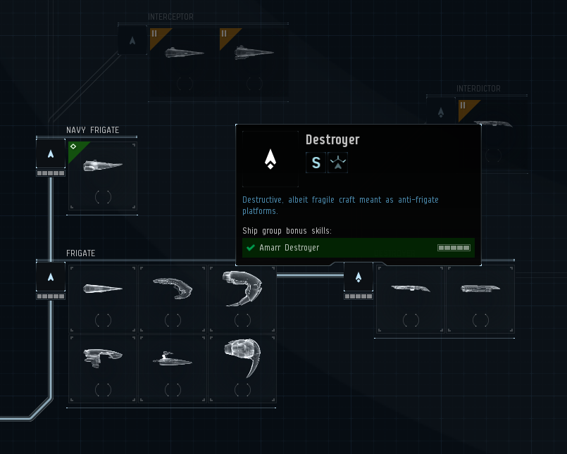Select the claw-shaped frigate in the top-row right
This screenshot has height=454, width=567.
(242, 299)
